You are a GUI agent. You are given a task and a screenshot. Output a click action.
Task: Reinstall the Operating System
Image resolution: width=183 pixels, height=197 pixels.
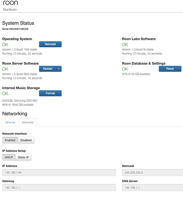point(50,44)
